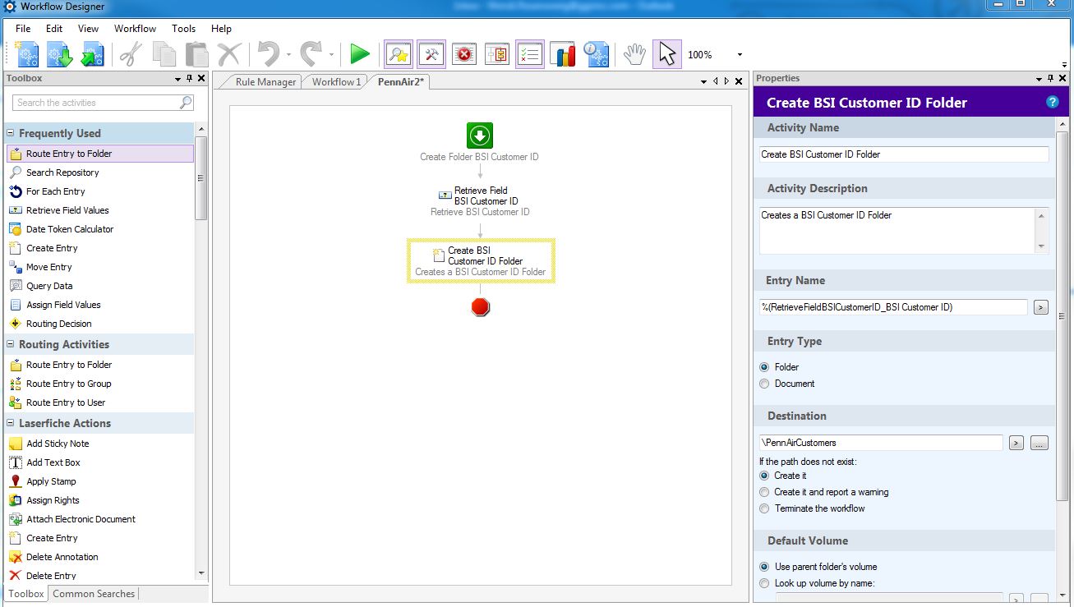This screenshot has width=1074, height=607.
Task: Select the arrow Pointer tool
Action: pyautogui.click(x=666, y=54)
